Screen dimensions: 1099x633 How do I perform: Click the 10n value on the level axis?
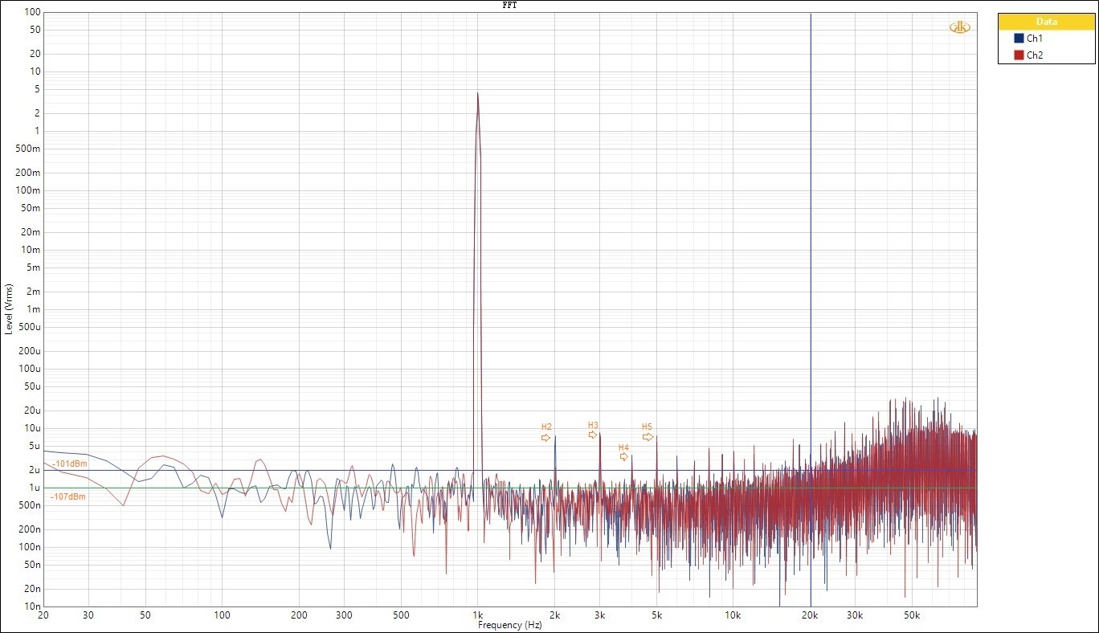tap(32, 606)
